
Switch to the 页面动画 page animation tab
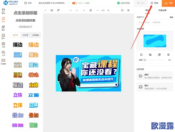pos(162,10)
